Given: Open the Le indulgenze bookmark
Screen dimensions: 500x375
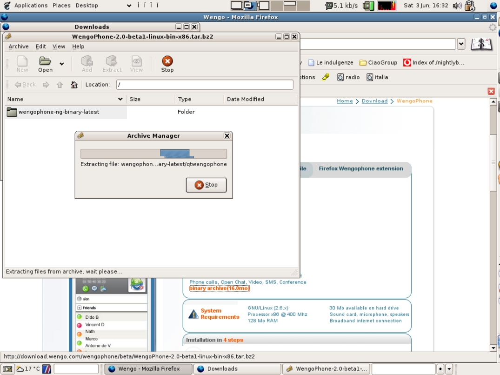Looking at the screenshot, I should pos(331,62).
